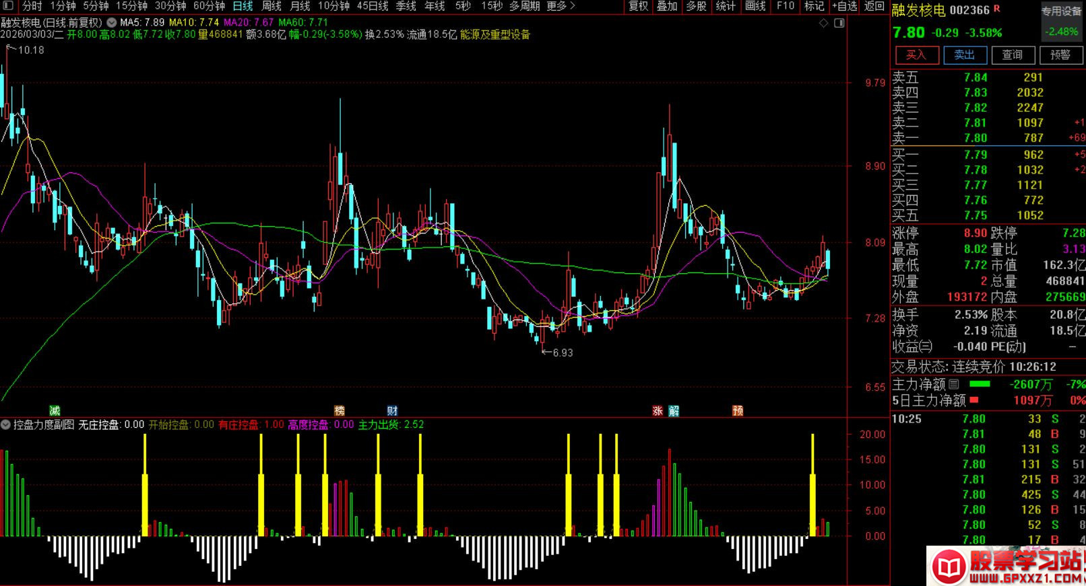Click the 解 event marker
Screen dimensions: 1086x586
674,410
